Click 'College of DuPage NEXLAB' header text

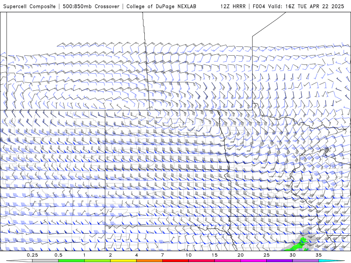coord(161,6)
